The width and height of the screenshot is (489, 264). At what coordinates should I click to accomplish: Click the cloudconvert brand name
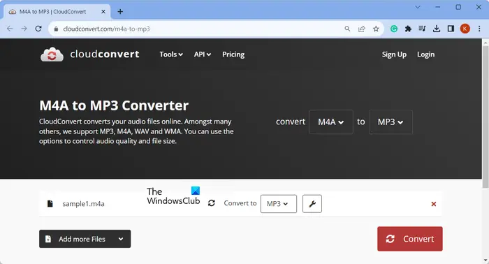tap(105, 54)
